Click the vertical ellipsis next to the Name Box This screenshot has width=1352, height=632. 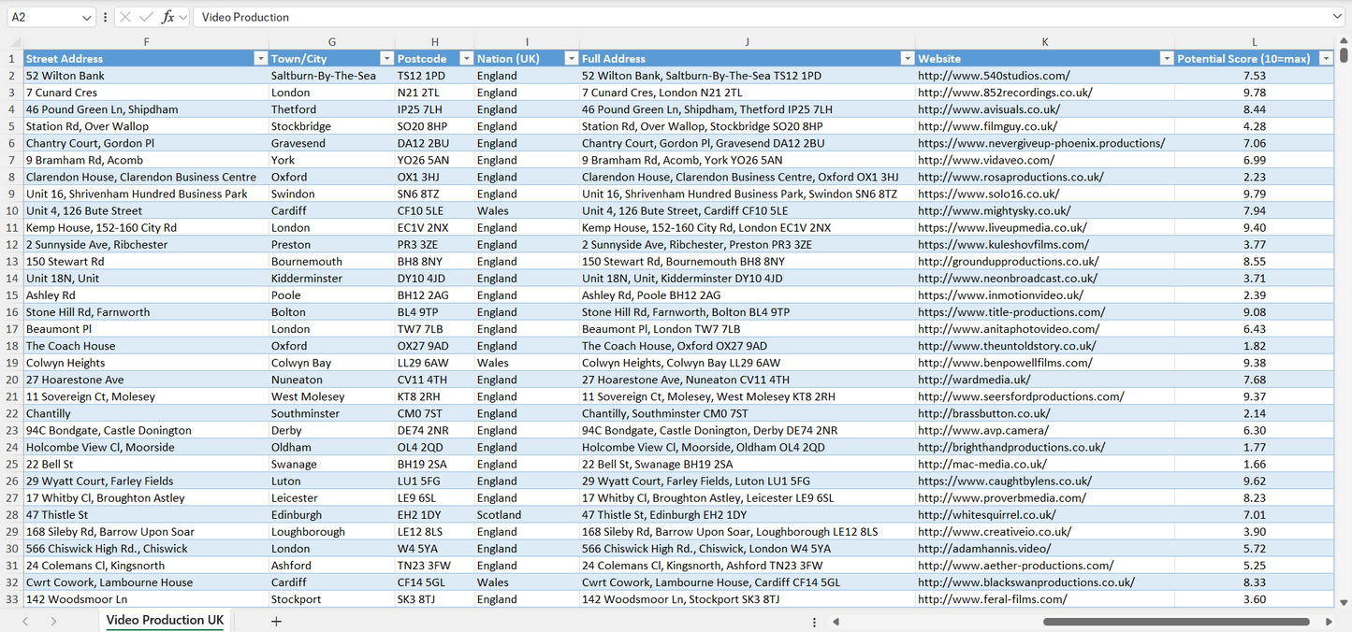106,17
